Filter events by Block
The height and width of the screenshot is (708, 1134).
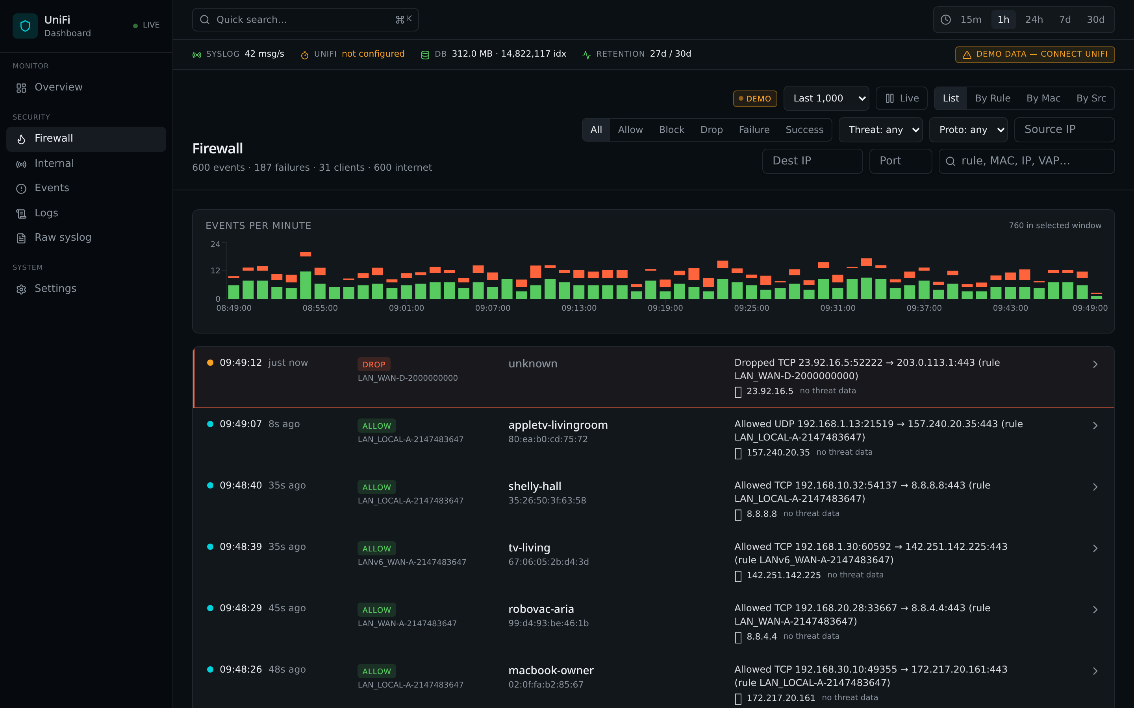(671, 130)
